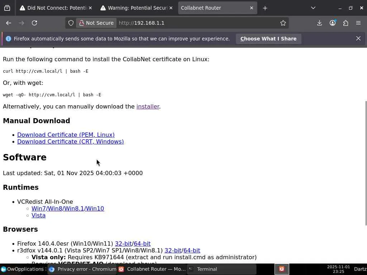Screen dimensions: 367x275
Task: Select the Collabnet Router tab
Action: tap(218, 8)
